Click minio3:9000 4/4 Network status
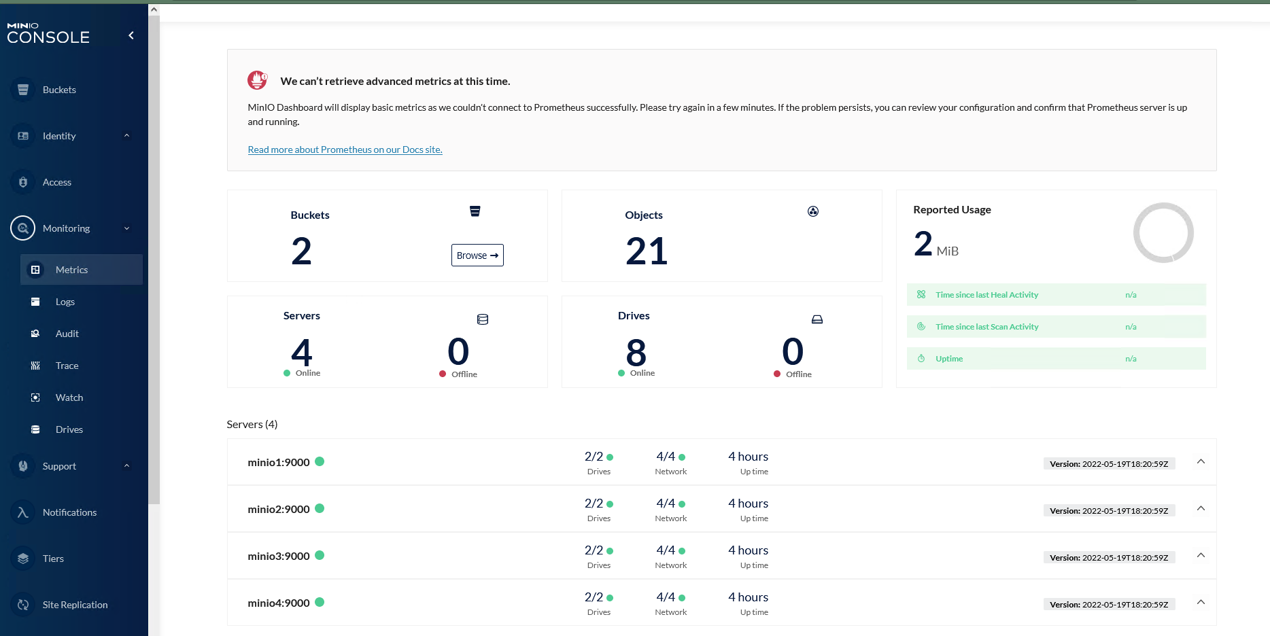The image size is (1270, 636). tap(671, 556)
